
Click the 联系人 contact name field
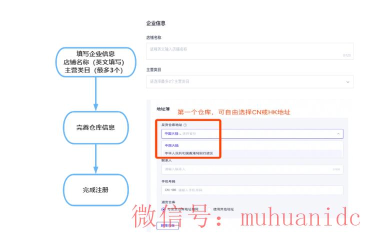click(252, 169)
